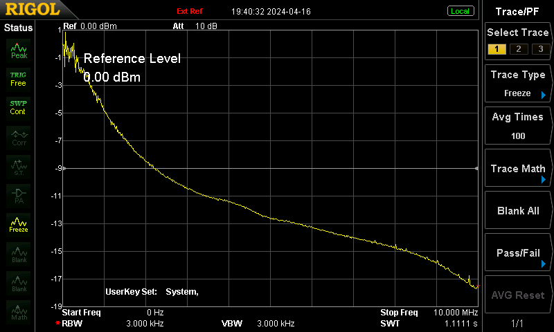Select trace number 1
Image resolution: width=554 pixels, height=332 pixels.
(497, 49)
